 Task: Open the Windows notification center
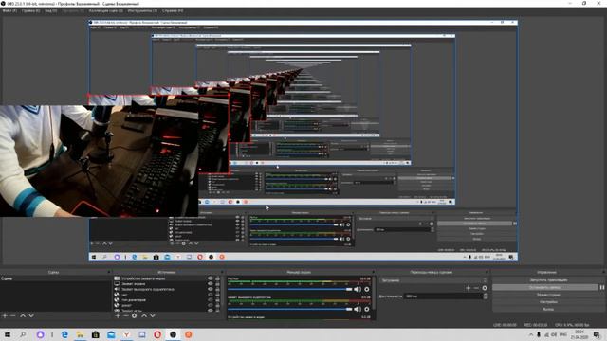click(597, 334)
